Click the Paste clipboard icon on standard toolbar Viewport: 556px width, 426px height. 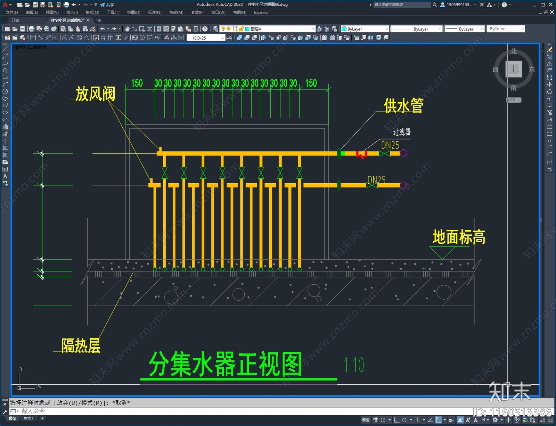[78, 29]
